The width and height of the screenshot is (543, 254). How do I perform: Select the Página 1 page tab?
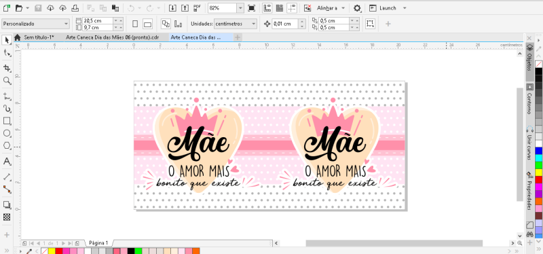(98, 243)
